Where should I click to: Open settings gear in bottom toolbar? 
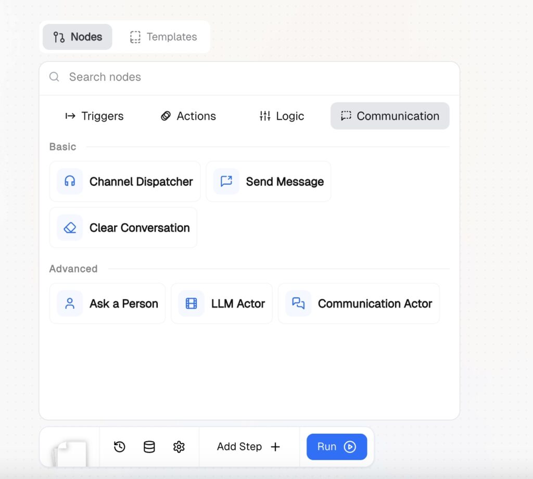[179, 447]
